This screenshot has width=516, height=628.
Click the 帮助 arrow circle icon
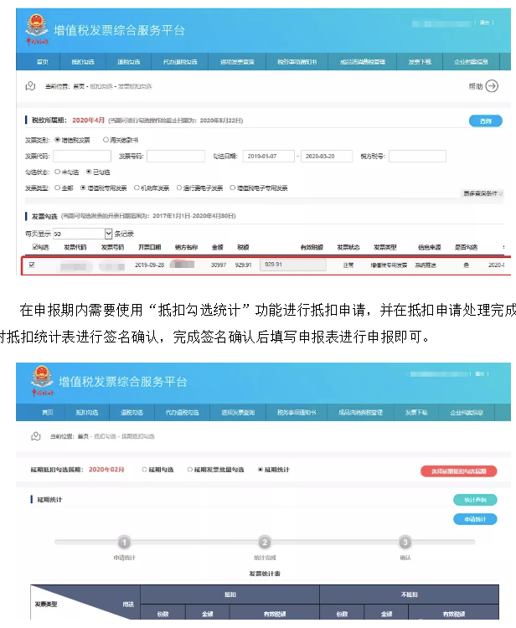[x=492, y=85]
